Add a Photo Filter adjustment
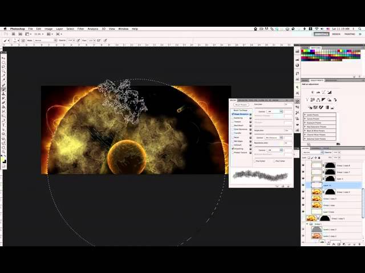The image size is (365, 273). click(x=329, y=100)
